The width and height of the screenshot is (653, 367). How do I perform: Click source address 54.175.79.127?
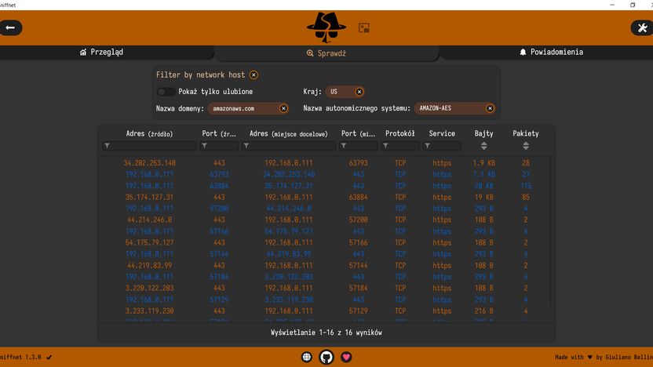pos(149,242)
